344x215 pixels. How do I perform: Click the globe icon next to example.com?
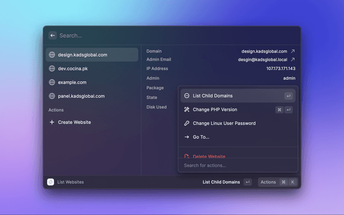tap(52, 82)
